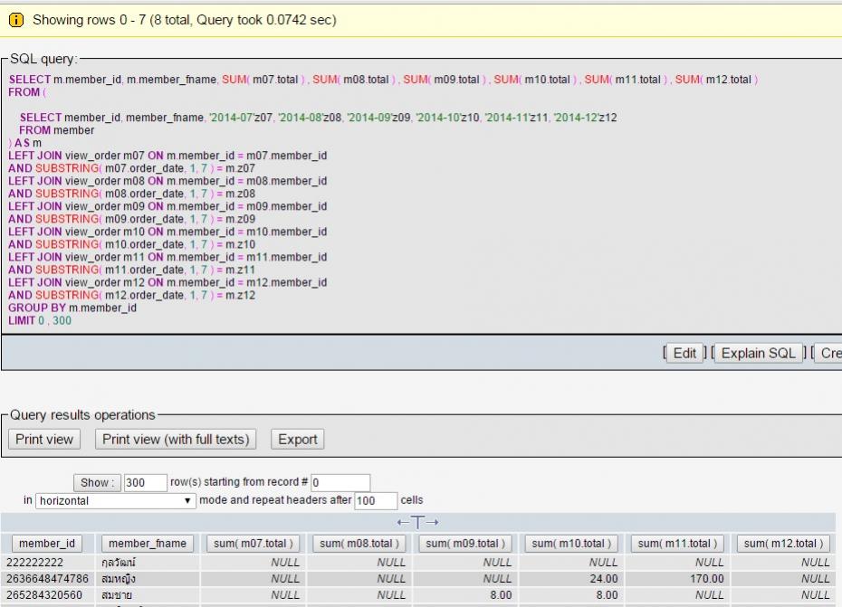Click the repeat headers field showing 100

point(376,500)
